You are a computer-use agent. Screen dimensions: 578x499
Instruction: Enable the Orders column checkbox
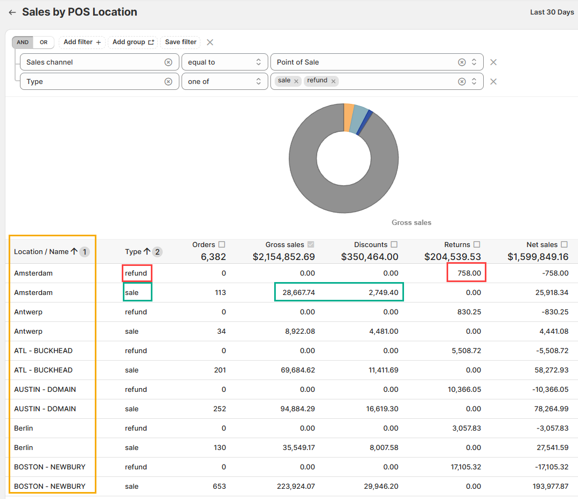[222, 244]
